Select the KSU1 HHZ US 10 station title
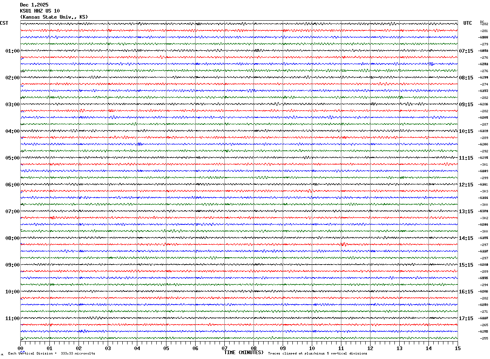 click(x=40, y=11)
